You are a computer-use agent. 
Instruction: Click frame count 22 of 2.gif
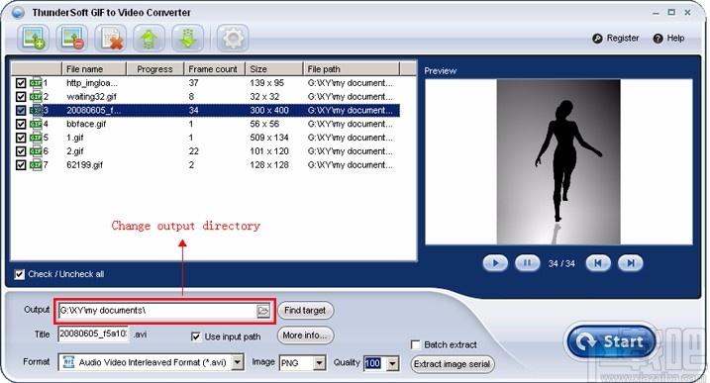pos(193,150)
